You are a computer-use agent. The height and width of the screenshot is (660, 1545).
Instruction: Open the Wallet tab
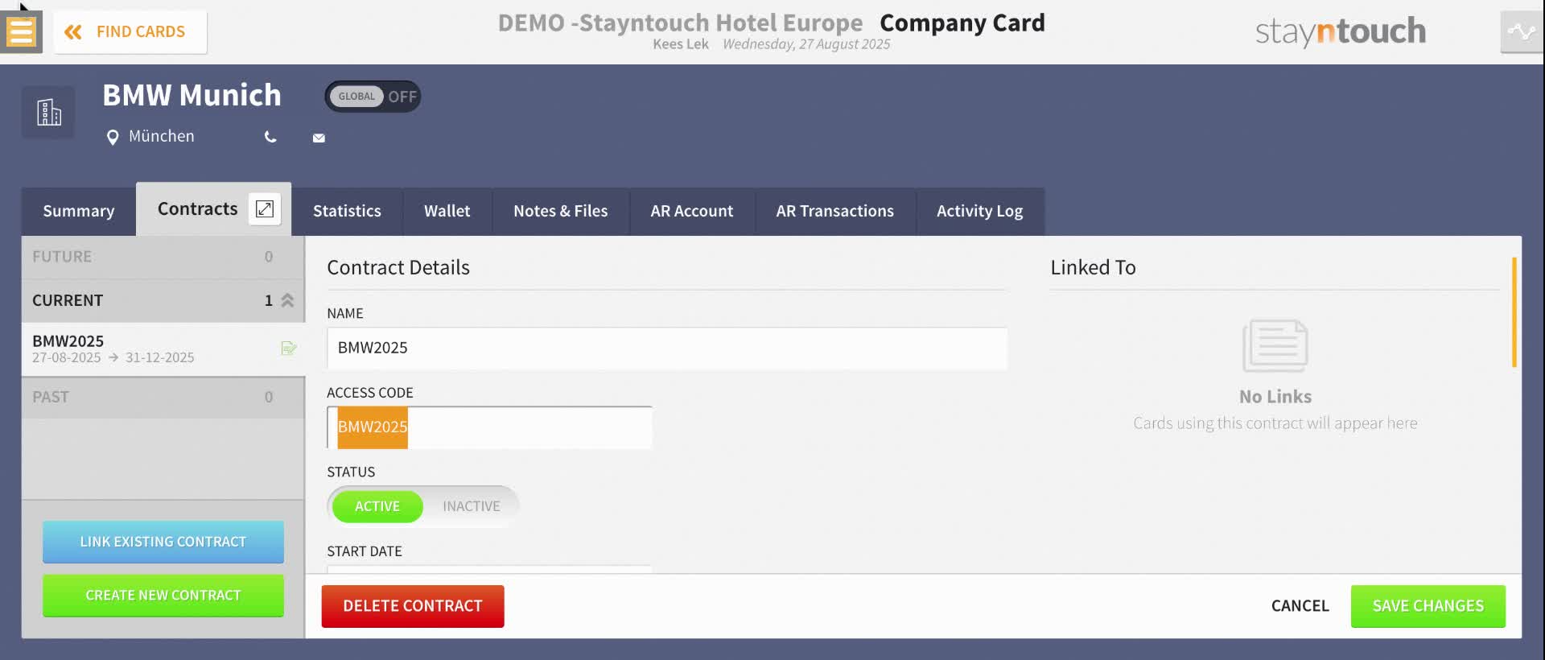(x=447, y=212)
